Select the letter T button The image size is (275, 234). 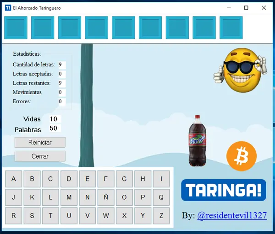click(50, 216)
